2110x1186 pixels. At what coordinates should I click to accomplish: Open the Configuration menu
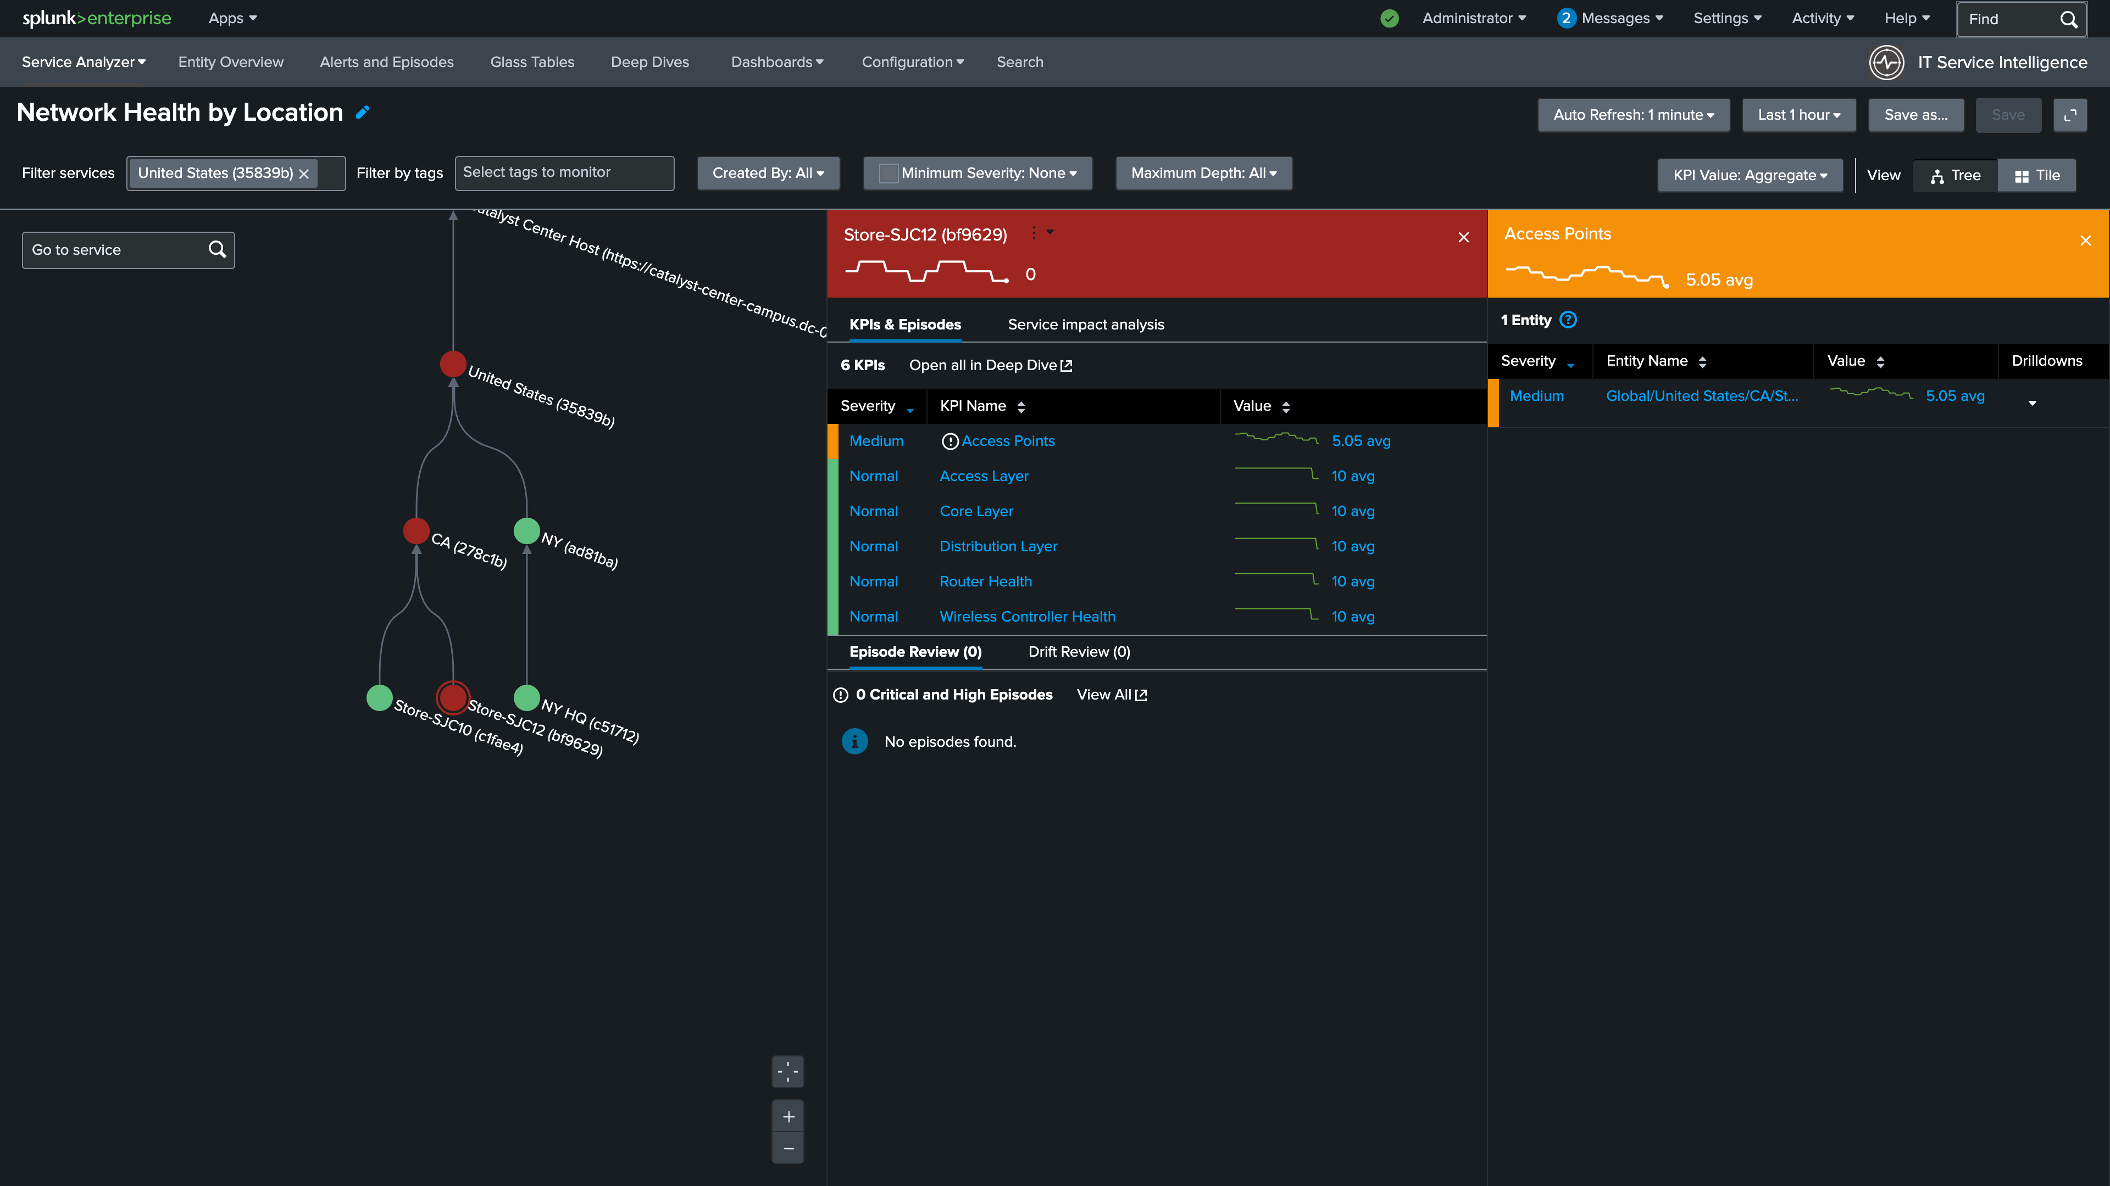click(913, 62)
